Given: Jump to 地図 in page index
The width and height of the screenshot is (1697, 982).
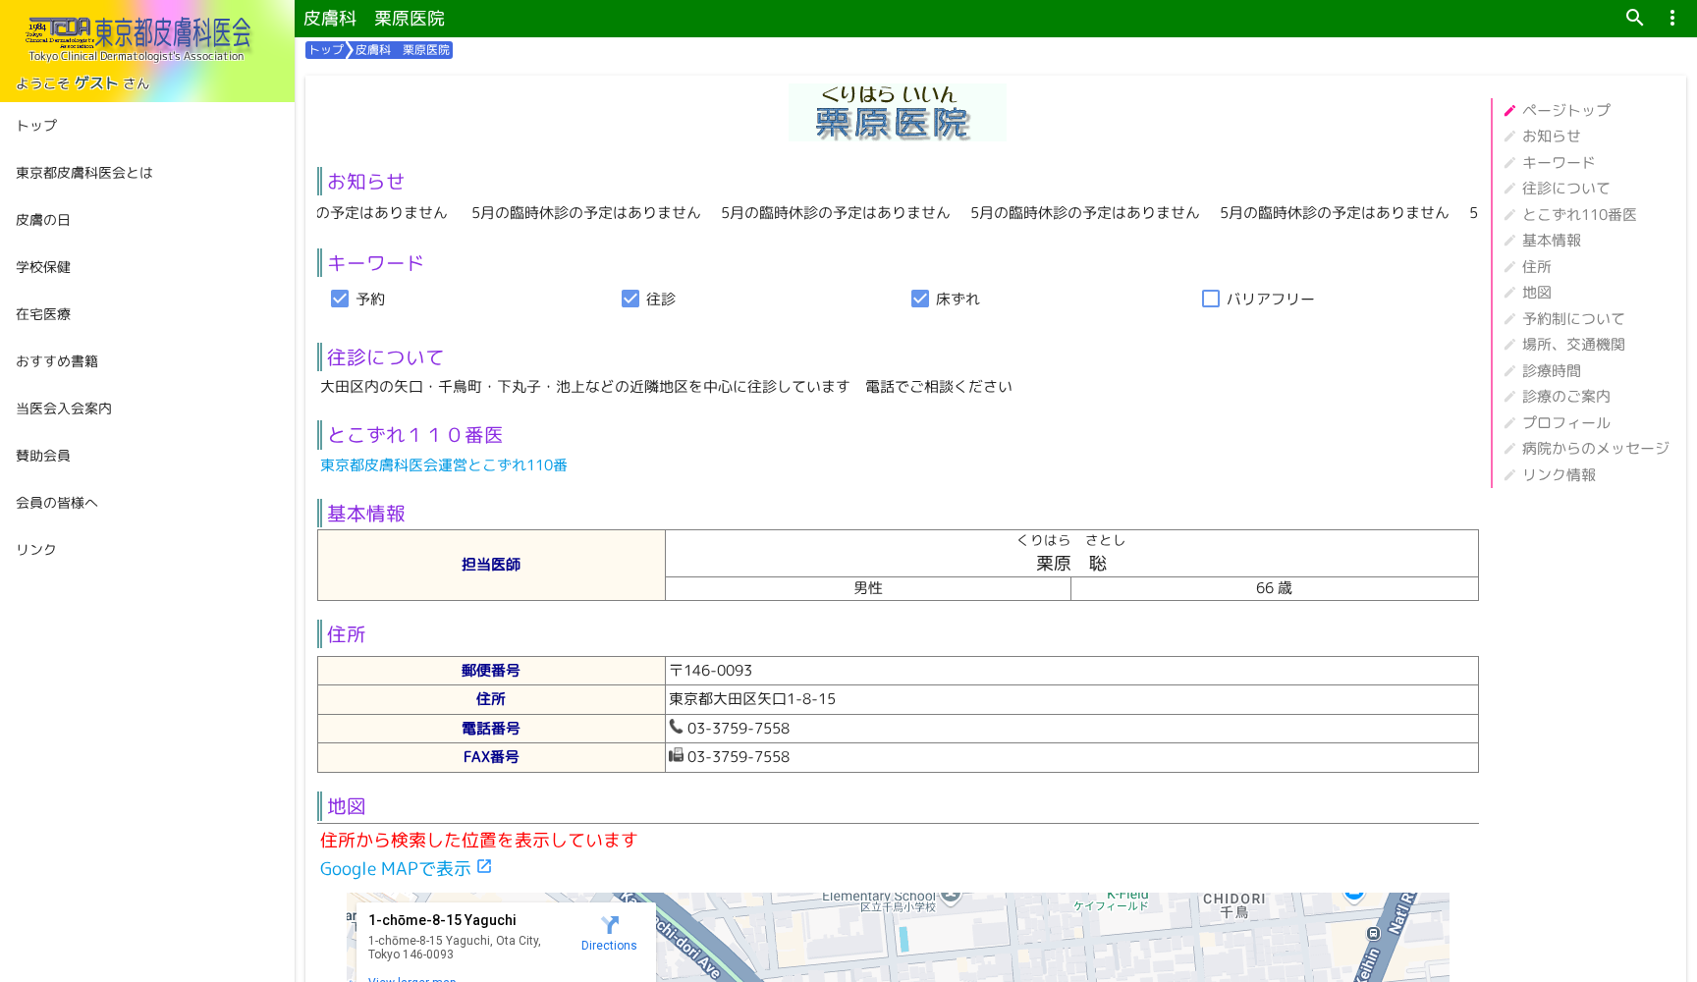Looking at the screenshot, I should (x=1537, y=292).
